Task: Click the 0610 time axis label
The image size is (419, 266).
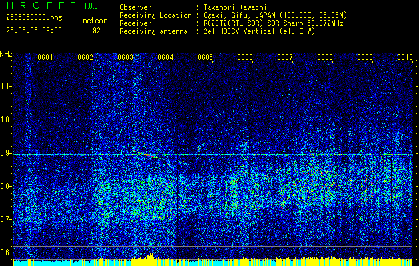Action: tap(405, 57)
